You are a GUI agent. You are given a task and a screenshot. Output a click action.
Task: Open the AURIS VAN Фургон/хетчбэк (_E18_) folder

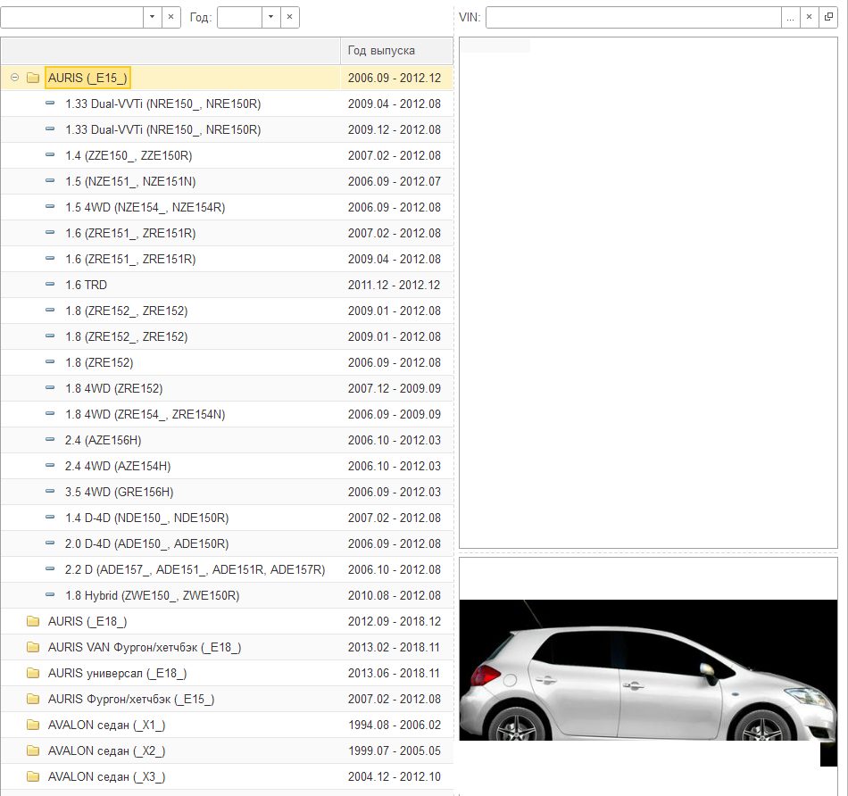tap(33, 647)
